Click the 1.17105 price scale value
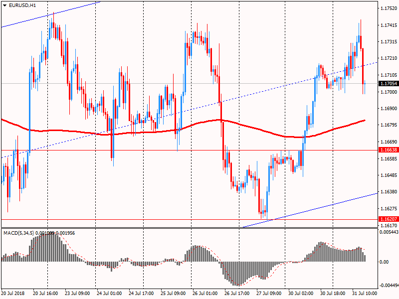This screenshot has height=299, width=399. pos(389,75)
